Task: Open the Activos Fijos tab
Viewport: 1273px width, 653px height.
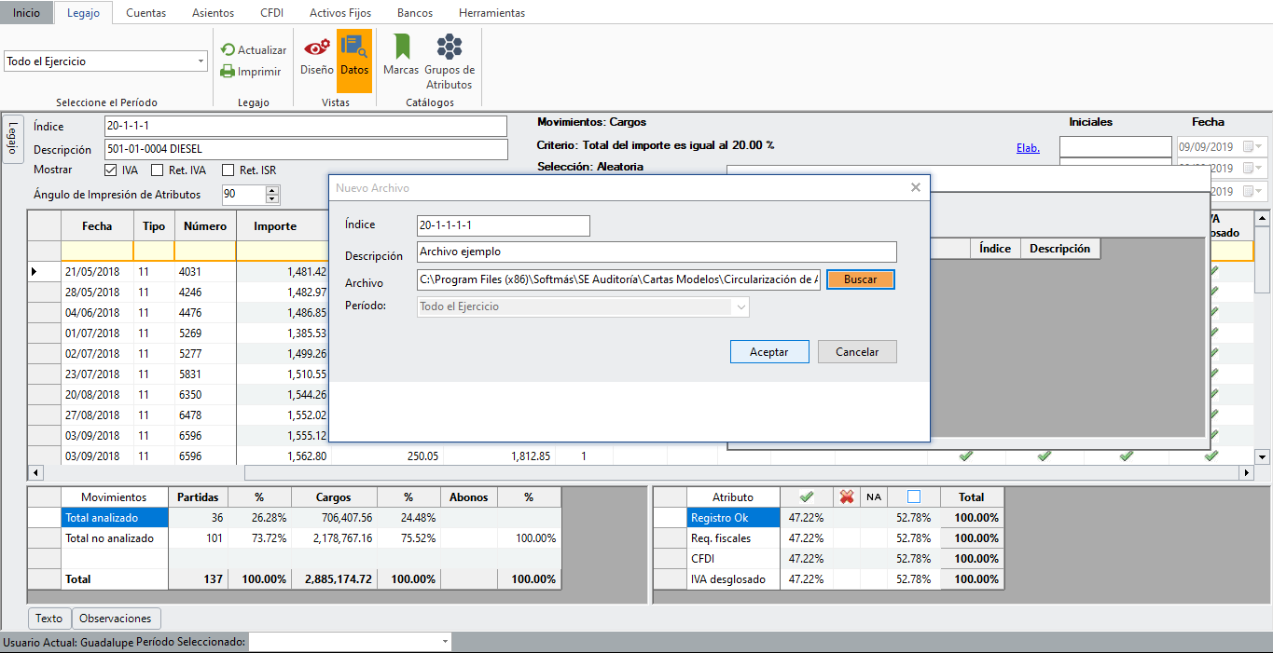Action: (x=339, y=13)
